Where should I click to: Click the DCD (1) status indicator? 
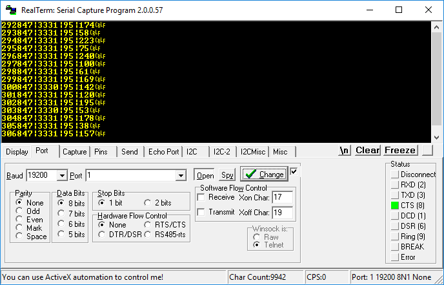[x=395, y=216]
